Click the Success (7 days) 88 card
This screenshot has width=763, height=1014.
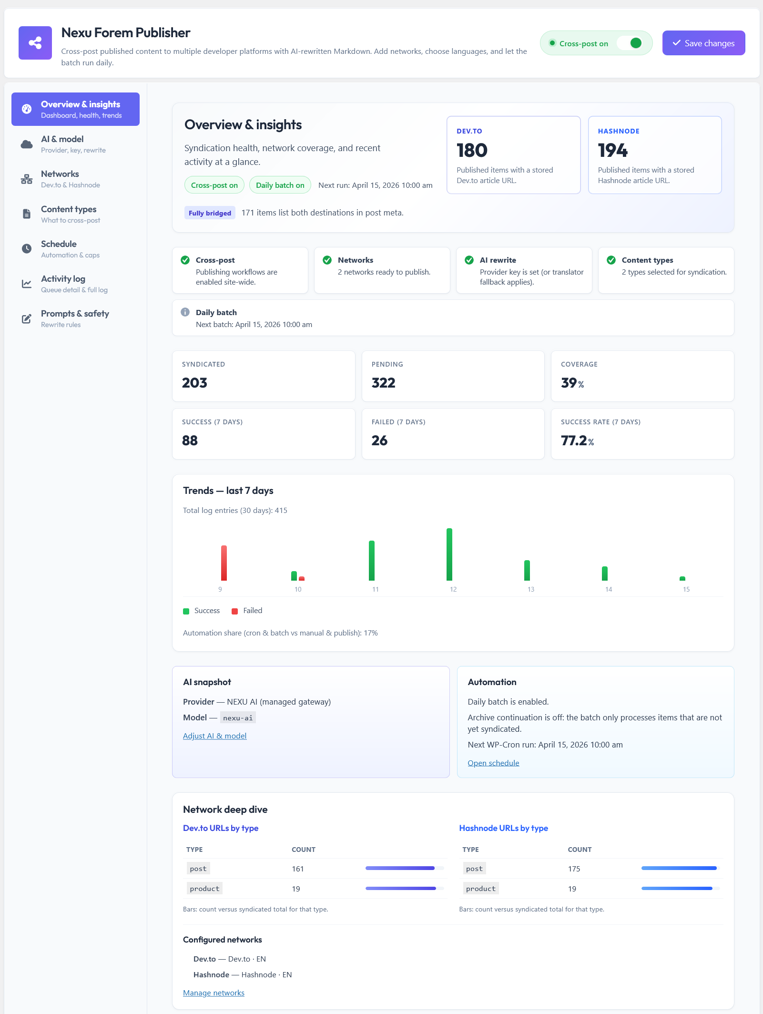coord(264,434)
